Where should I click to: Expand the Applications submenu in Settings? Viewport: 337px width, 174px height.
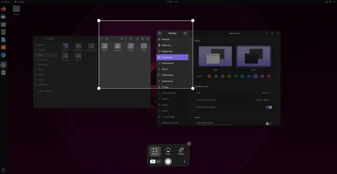point(172,81)
